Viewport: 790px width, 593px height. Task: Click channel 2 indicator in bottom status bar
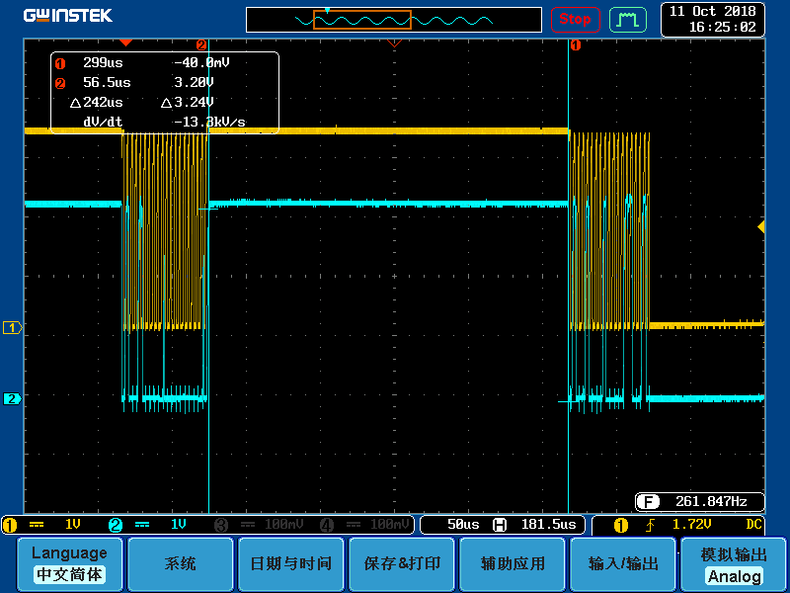(x=116, y=526)
